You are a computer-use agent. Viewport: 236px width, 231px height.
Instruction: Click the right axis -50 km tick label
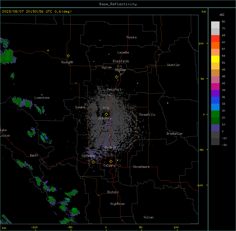coord(201,150)
